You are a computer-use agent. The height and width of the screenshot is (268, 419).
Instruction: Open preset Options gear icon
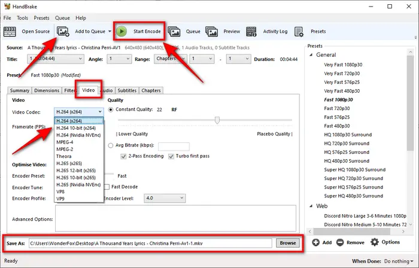pos(375,242)
